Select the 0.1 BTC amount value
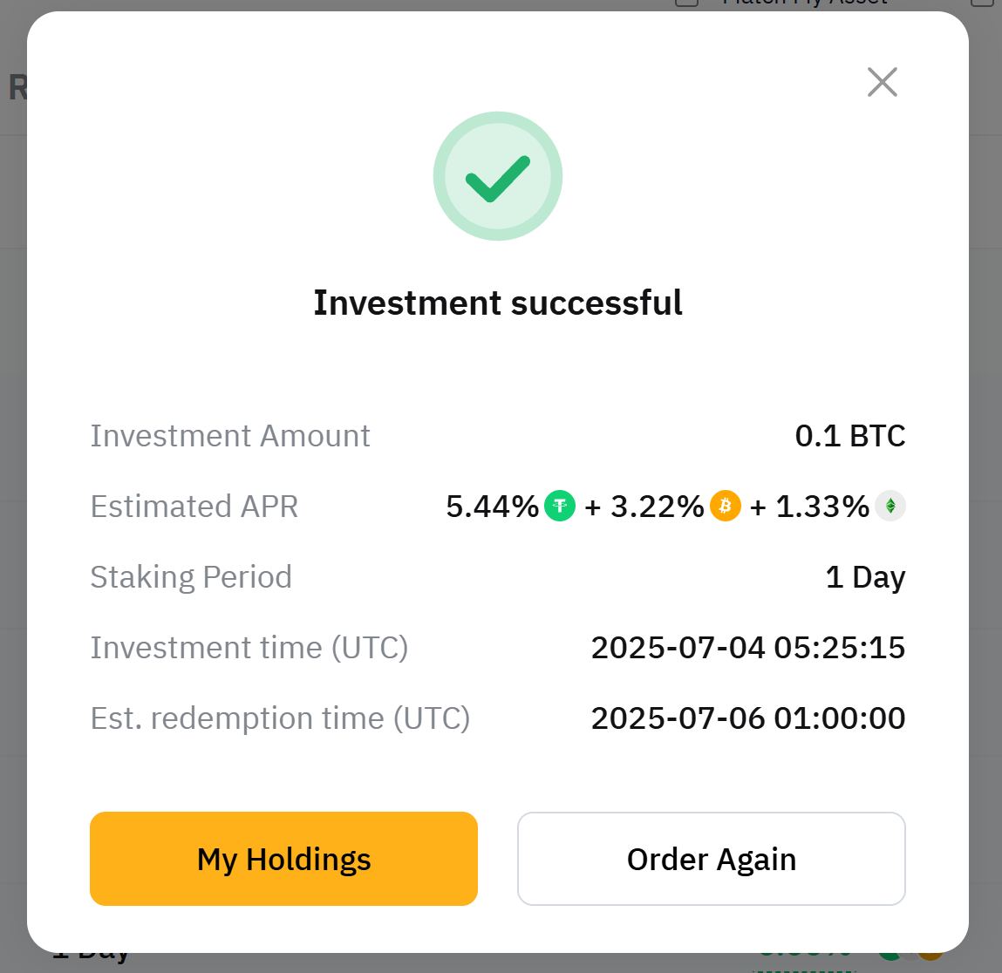 click(850, 436)
